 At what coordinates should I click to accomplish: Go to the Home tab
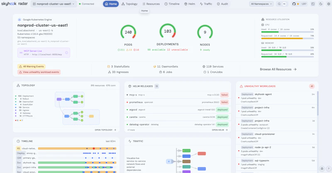(111, 4)
